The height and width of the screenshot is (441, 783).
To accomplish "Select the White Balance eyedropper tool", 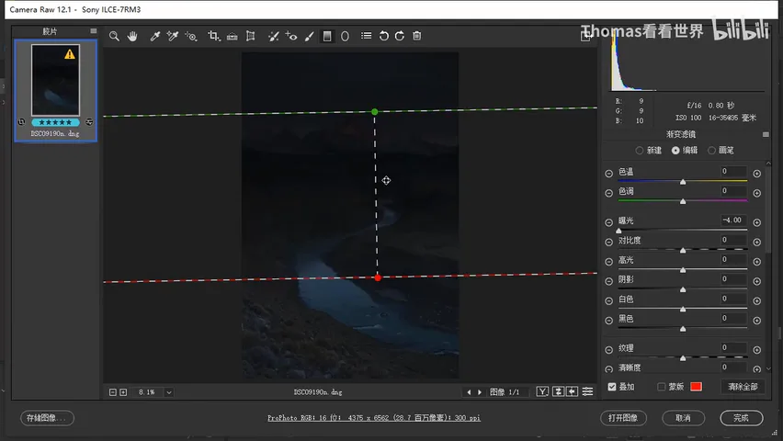I will (154, 36).
